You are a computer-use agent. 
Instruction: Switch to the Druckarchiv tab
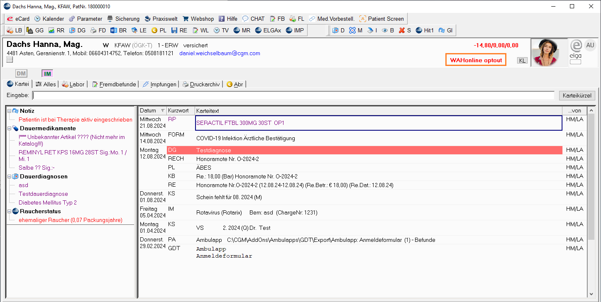tap(200, 84)
